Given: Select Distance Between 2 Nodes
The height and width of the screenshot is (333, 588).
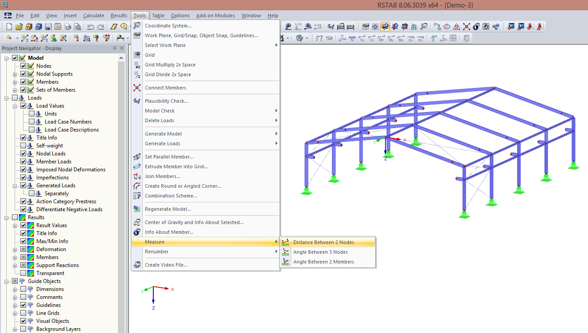Looking at the screenshot, I should pos(328,242).
